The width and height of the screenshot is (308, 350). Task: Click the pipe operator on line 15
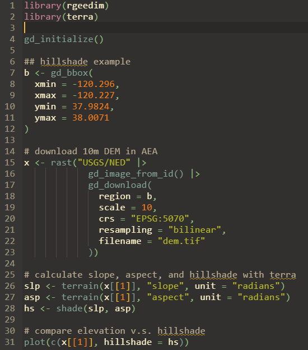pos(142,163)
